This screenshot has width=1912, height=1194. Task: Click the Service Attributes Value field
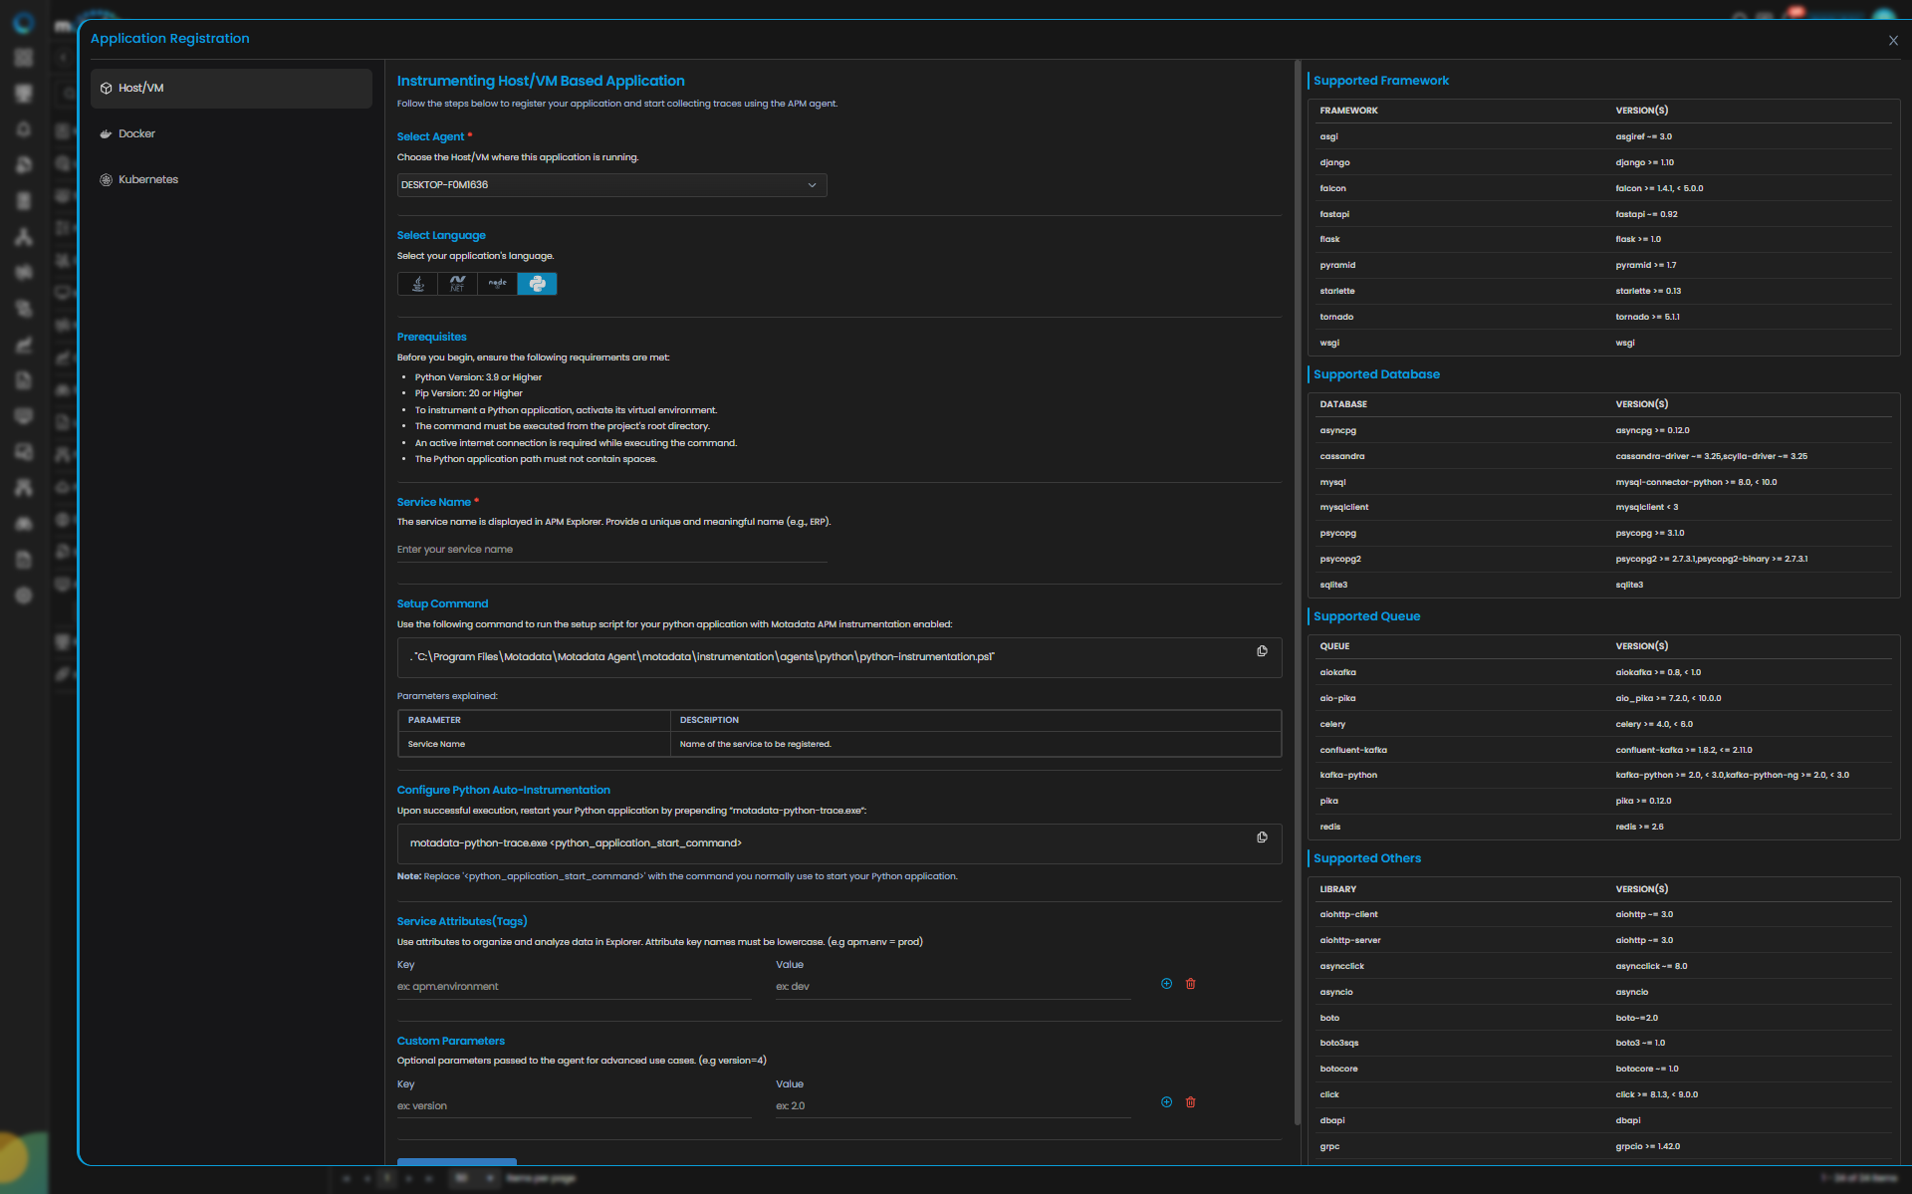pos(953,987)
